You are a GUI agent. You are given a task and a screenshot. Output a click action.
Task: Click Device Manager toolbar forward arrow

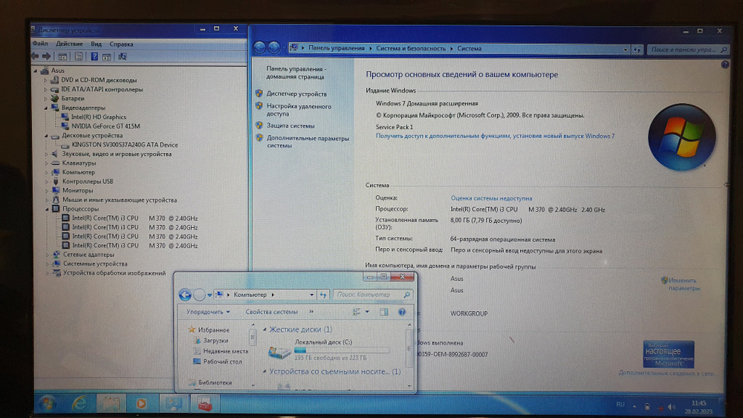[x=46, y=56]
